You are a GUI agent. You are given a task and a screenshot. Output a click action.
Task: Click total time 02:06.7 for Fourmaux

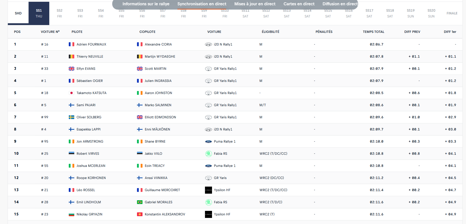click(377, 44)
